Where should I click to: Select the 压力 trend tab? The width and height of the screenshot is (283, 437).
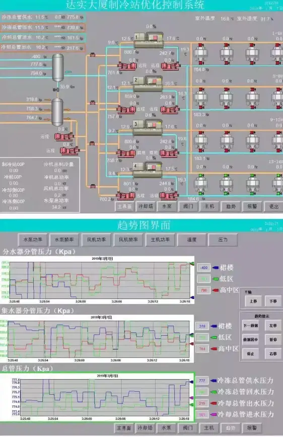[223, 240]
